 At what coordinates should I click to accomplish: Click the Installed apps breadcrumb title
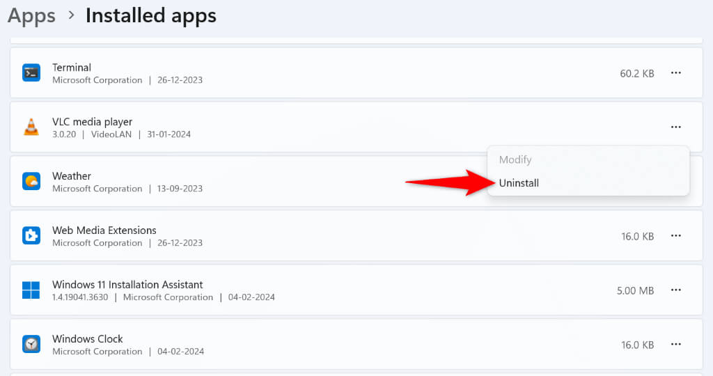click(x=151, y=16)
